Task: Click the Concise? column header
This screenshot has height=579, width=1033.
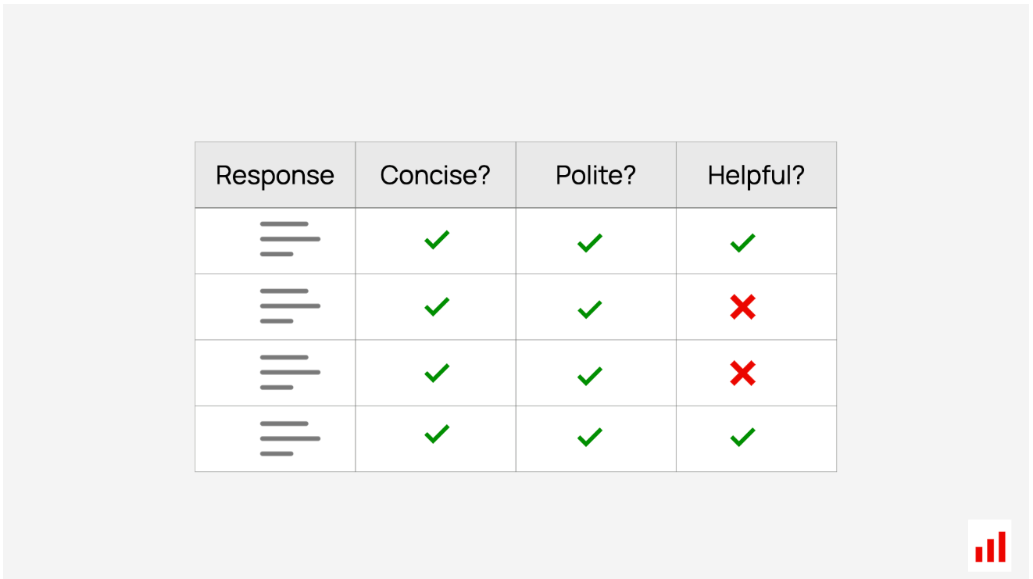Action: [435, 175]
